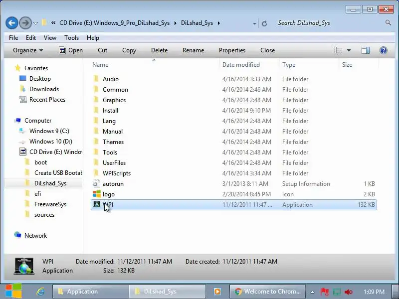The height and width of the screenshot is (299, 399).
Task: Open Help with the question mark
Action: (x=383, y=50)
